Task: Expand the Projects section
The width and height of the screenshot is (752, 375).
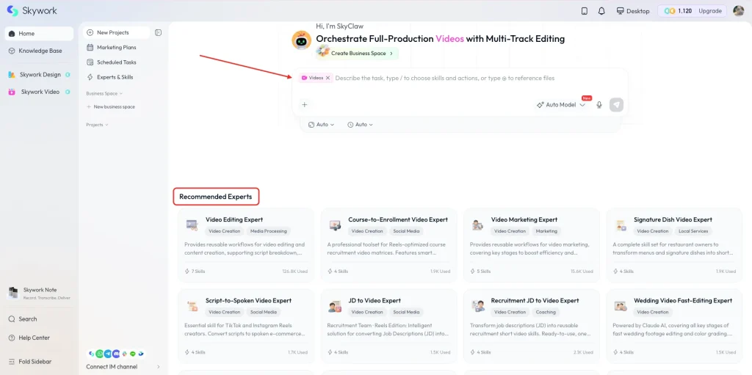Action: pos(97,125)
